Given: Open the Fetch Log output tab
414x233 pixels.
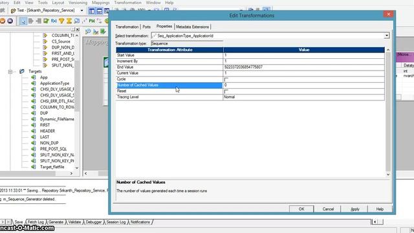Looking at the screenshot, I should (36, 222).
